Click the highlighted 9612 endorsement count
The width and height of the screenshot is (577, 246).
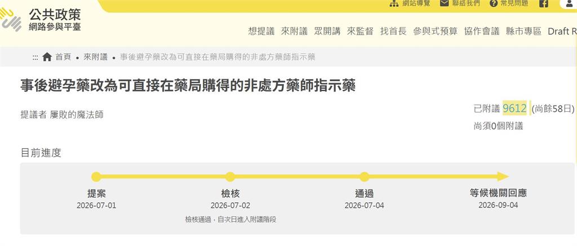[515, 108]
